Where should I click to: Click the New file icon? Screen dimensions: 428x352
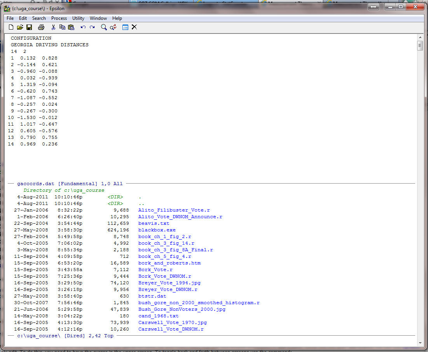[x=11, y=27]
